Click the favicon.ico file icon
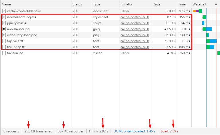Viewport: 220px width, 135px height. click(4, 53)
